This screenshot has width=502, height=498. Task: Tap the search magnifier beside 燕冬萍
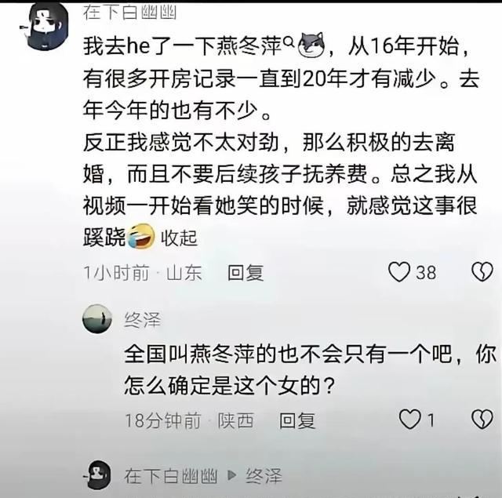pos(289,41)
